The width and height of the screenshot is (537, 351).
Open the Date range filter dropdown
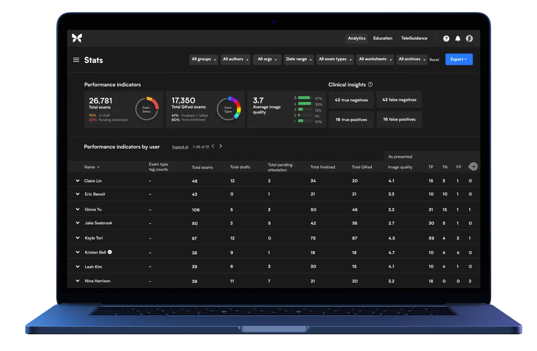point(299,59)
